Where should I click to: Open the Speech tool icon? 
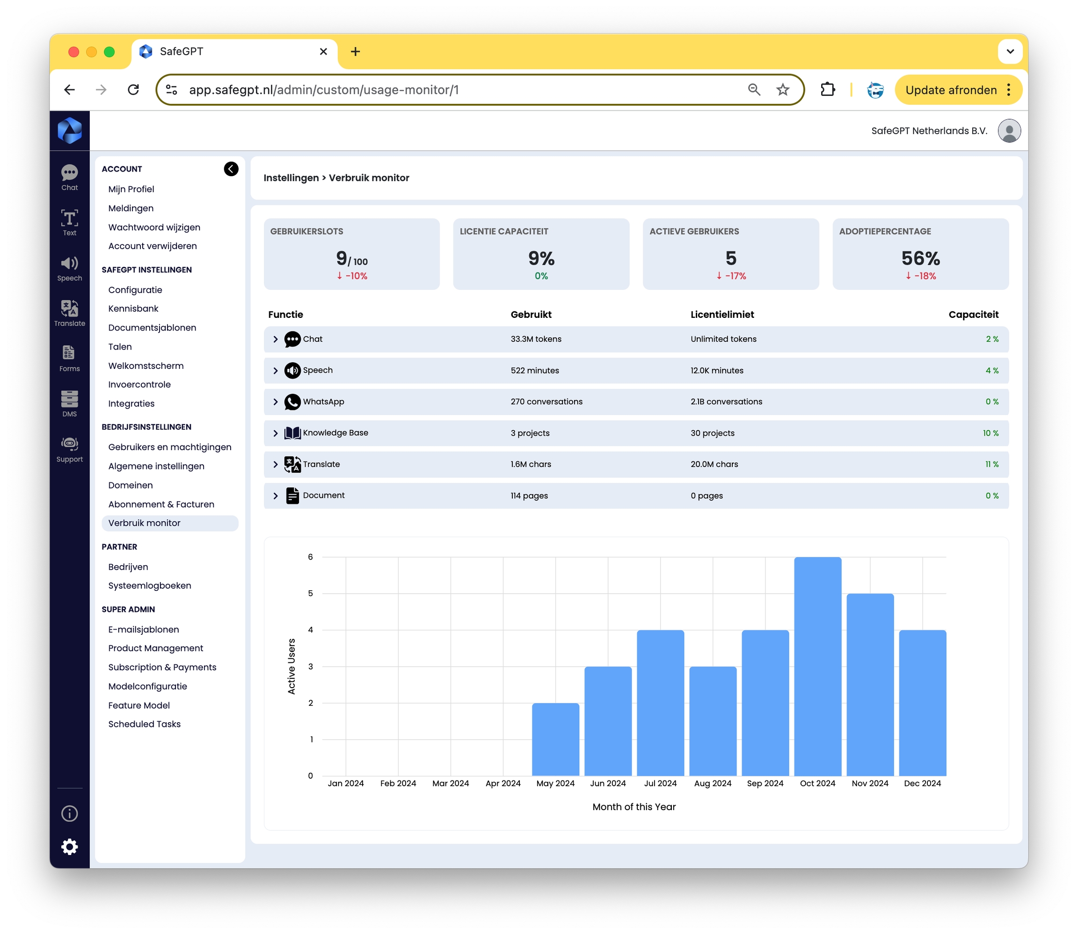tap(69, 268)
